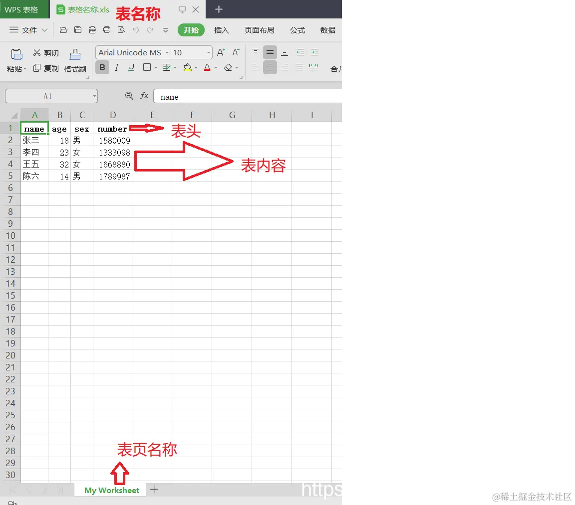Toggle vertical middle alignment
This screenshot has height=505, width=575.
point(270,52)
